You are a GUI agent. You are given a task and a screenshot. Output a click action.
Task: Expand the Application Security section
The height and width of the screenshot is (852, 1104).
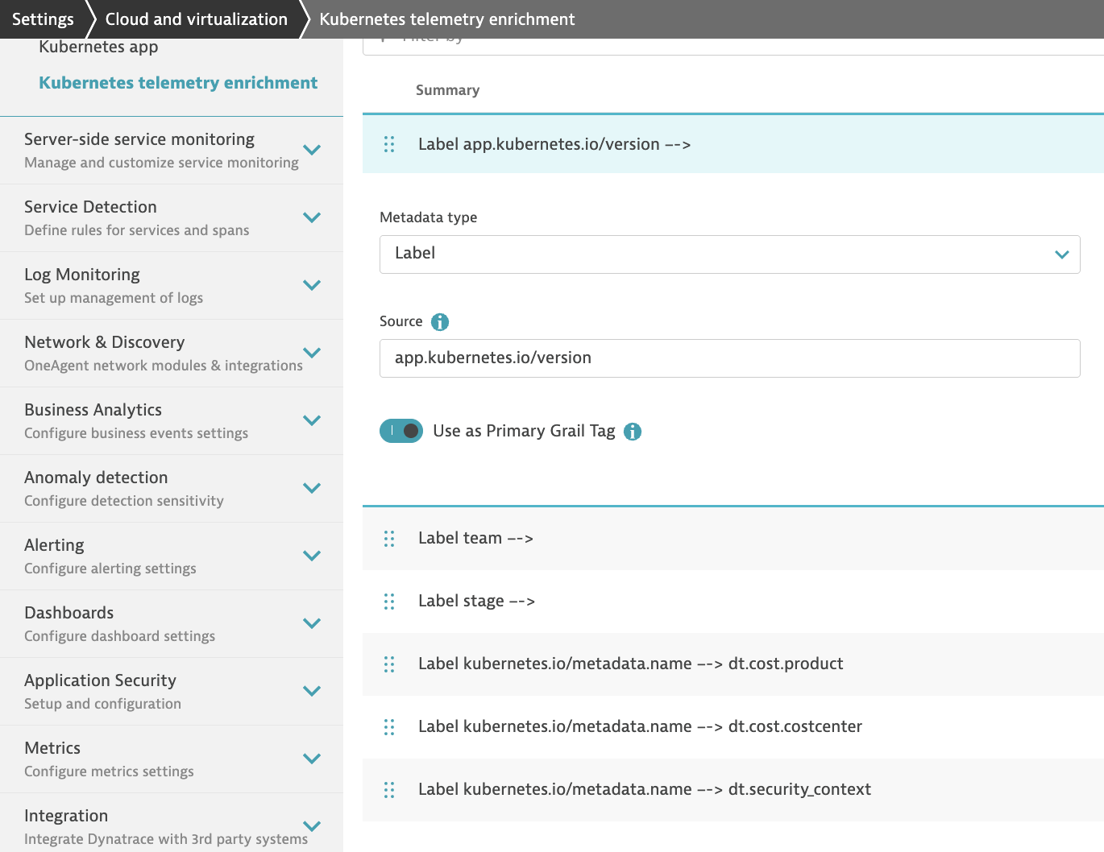pyautogui.click(x=311, y=691)
